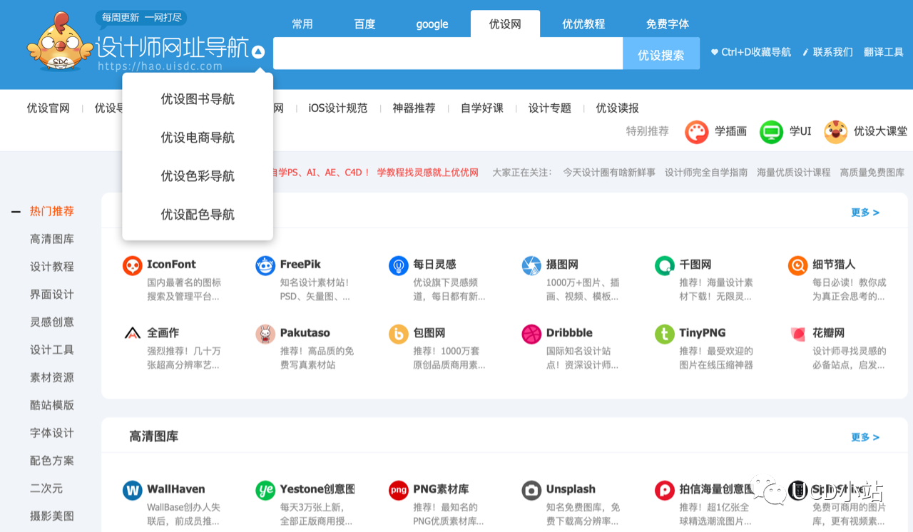Choose 优设电商导航 from the dropdown
913x532 pixels.
pyautogui.click(x=198, y=138)
